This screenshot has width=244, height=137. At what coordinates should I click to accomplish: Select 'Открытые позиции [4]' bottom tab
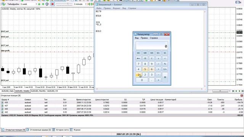[13, 130]
